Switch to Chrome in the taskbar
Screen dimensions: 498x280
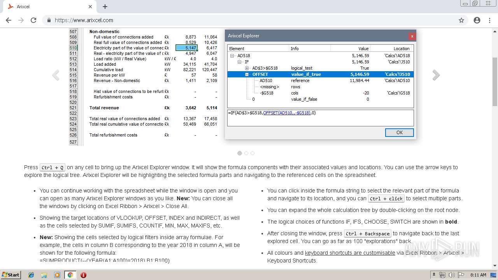click(70, 275)
